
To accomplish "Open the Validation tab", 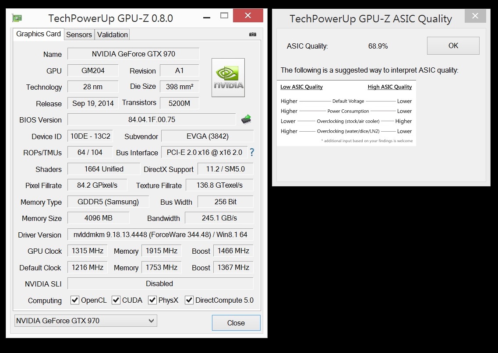I will 113,35.
